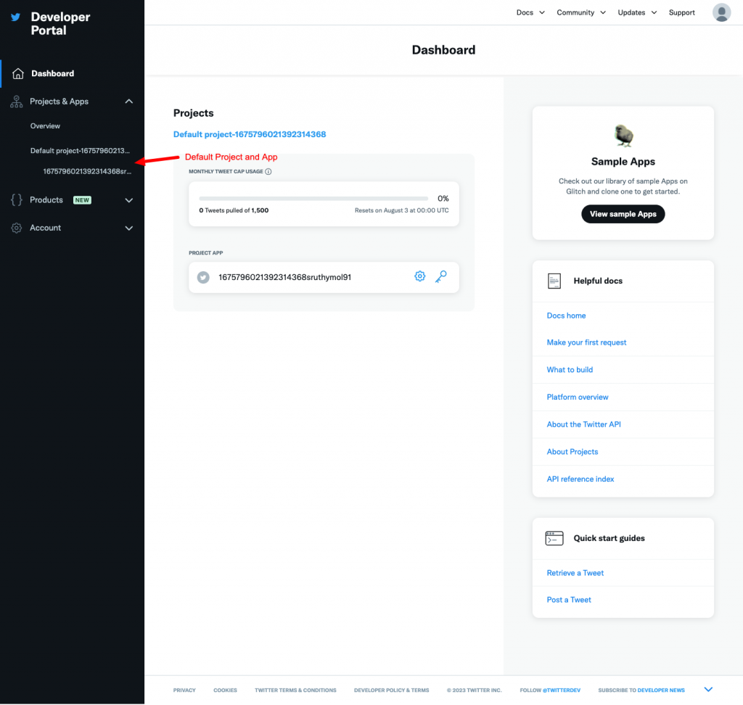The height and width of the screenshot is (705, 743).
Task: Click the Twitter bird Developer Portal logo
Action: (x=16, y=17)
